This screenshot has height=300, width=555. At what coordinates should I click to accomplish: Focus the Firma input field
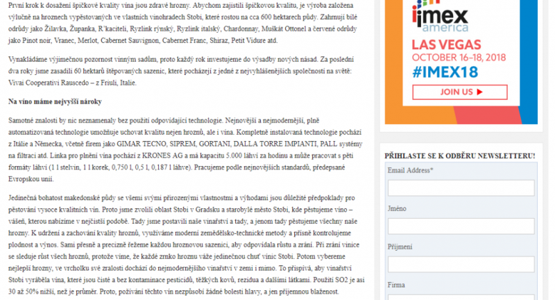point(461,297)
